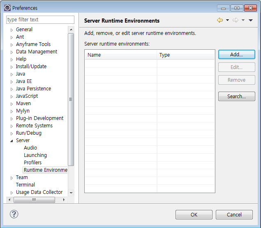This screenshot has width=261, height=228.
Task: Open the back history dropdown arrow
Action: pyautogui.click(x=227, y=21)
